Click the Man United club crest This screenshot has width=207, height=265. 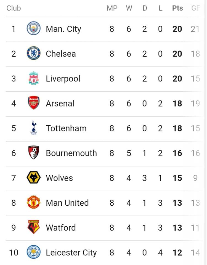pyautogui.click(x=34, y=202)
